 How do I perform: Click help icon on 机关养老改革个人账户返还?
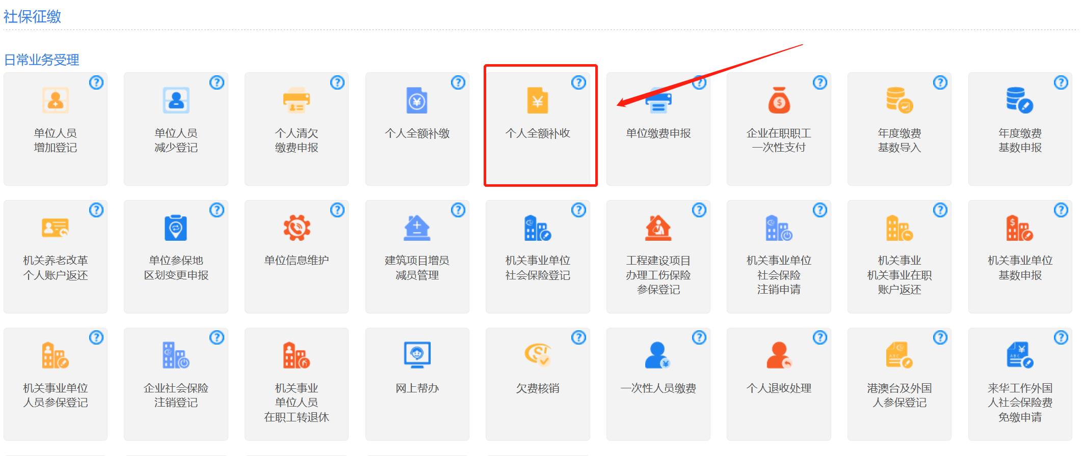pos(96,210)
